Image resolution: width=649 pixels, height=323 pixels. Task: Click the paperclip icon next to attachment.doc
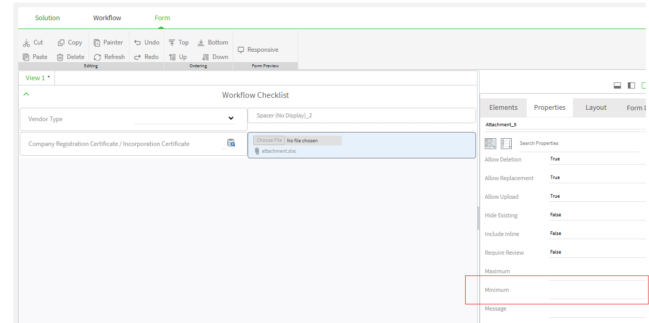click(257, 151)
